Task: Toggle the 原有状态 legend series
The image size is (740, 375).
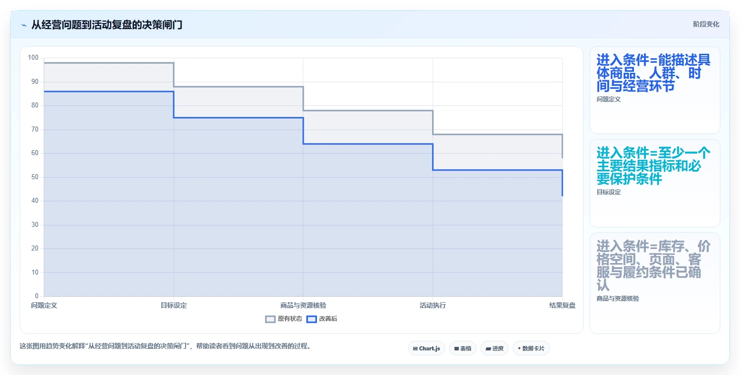Action: (284, 319)
